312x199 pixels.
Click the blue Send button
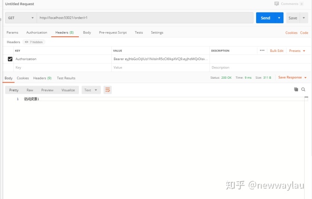(x=266, y=18)
